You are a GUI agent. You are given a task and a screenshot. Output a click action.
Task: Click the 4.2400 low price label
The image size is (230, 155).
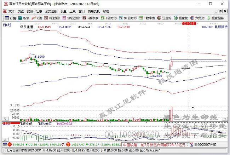tap(157, 76)
